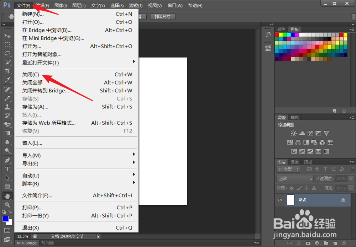This screenshot has width=356, height=247.
Task: Toggle lock transparent pixels
Action: pos(292,188)
